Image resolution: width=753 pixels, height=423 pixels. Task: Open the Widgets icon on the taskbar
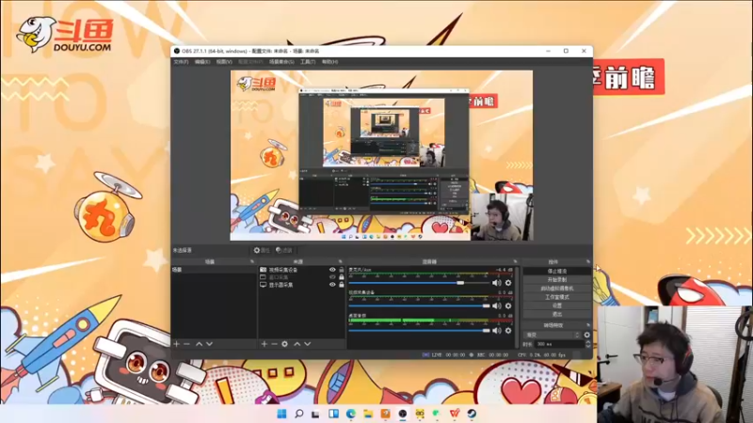click(334, 414)
